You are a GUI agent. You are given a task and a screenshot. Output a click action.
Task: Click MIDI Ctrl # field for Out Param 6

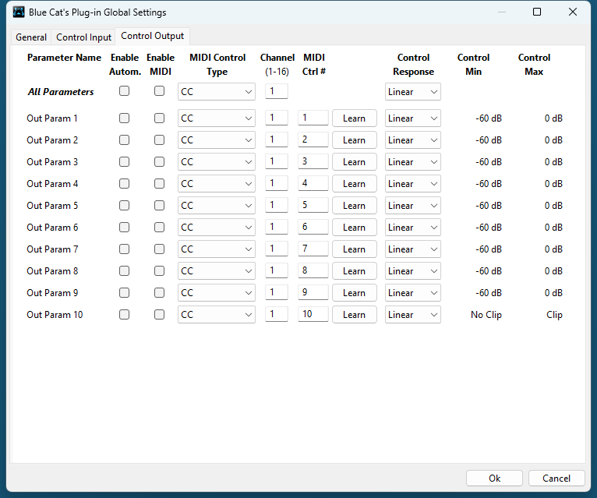pyautogui.click(x=313, y=228)
